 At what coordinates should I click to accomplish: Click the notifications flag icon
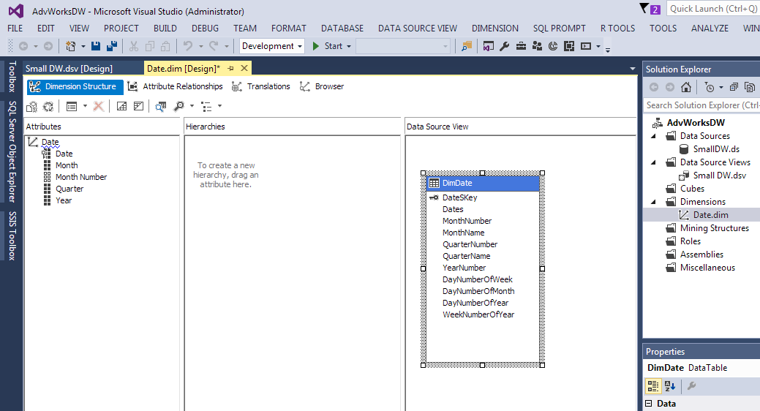click(644, 9)
